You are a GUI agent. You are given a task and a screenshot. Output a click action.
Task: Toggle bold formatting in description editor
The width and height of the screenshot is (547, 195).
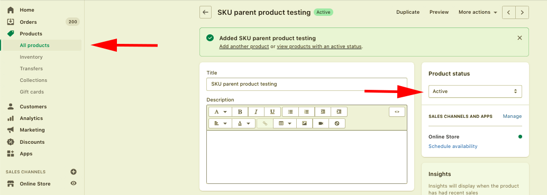(x=240, y=112)
